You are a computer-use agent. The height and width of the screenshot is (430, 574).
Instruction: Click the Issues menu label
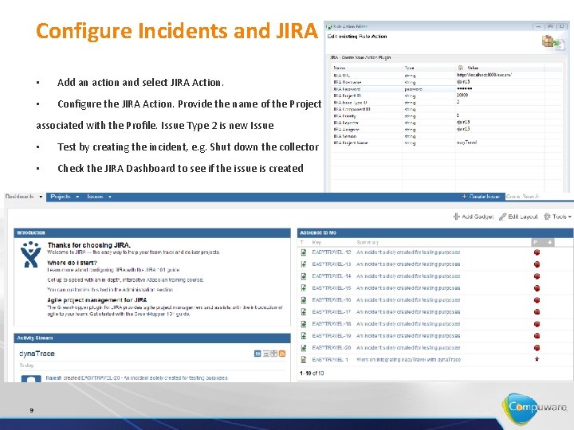[95, 197]
